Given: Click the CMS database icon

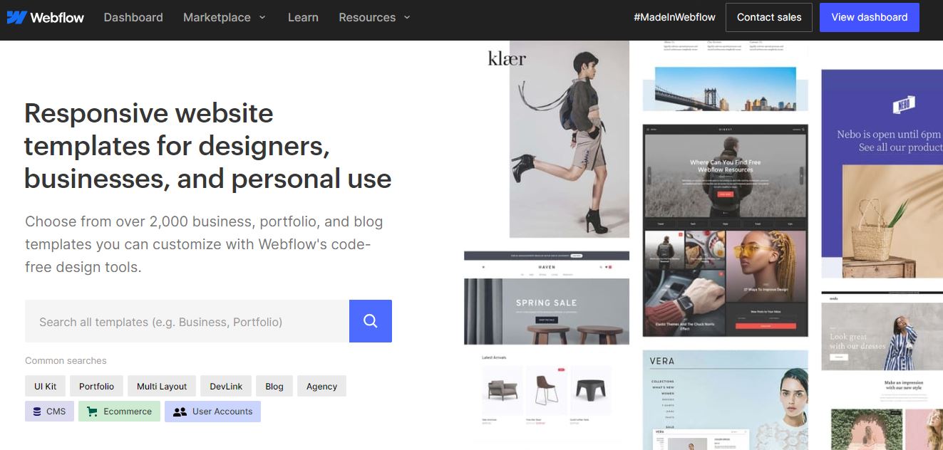Looking at the screenshot, I should [x=37, y=412].
